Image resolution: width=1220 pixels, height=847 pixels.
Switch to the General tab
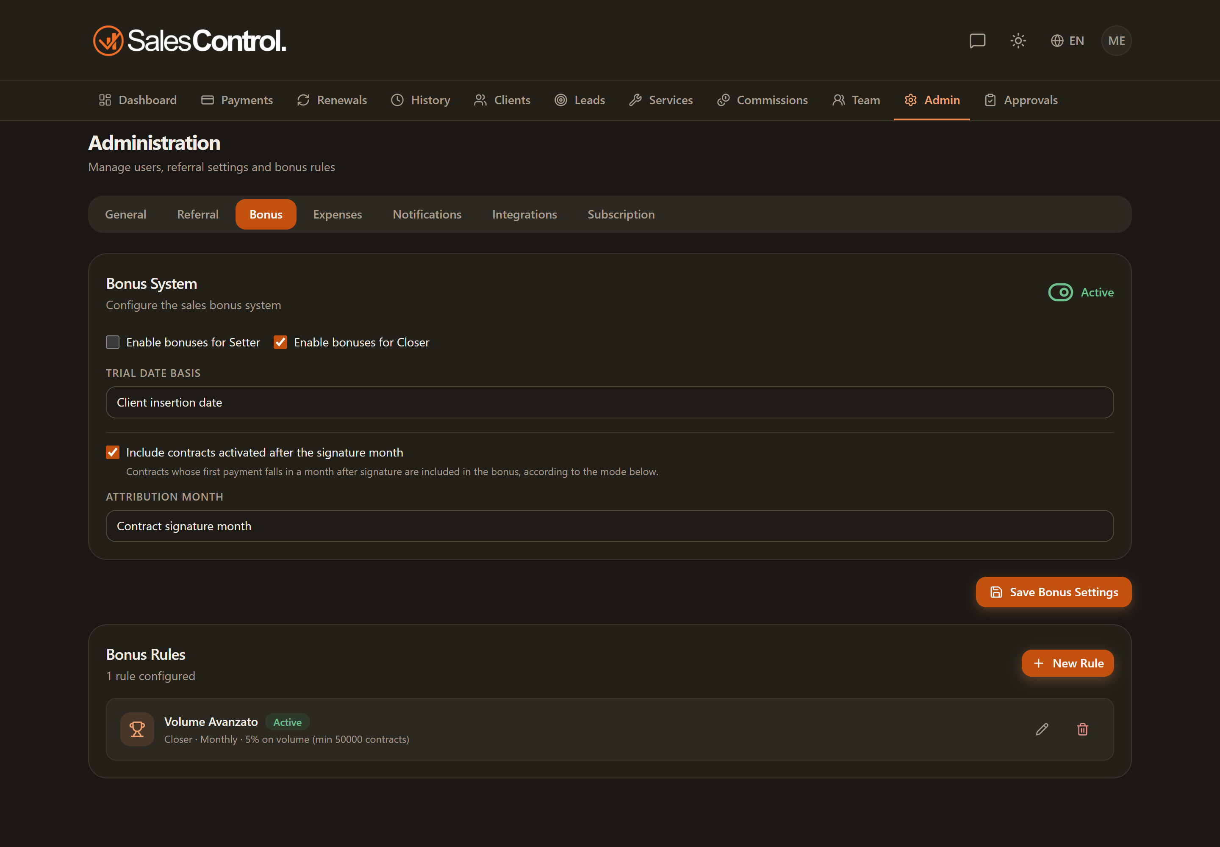125,214
